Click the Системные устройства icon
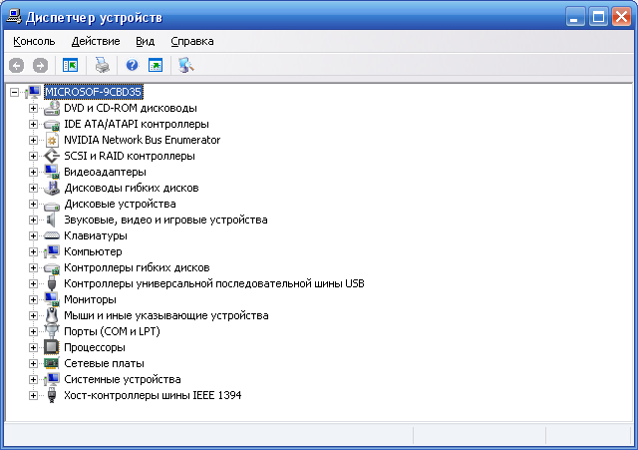Viewport: 638px width, 450px height. pyautogui.click(x=52, y=379)
